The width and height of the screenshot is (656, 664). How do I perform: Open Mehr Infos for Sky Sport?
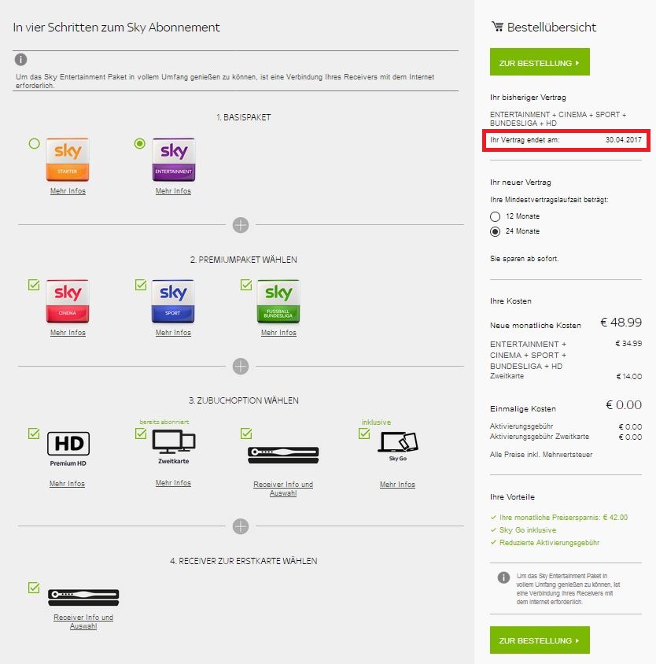[x=173, y=333]
